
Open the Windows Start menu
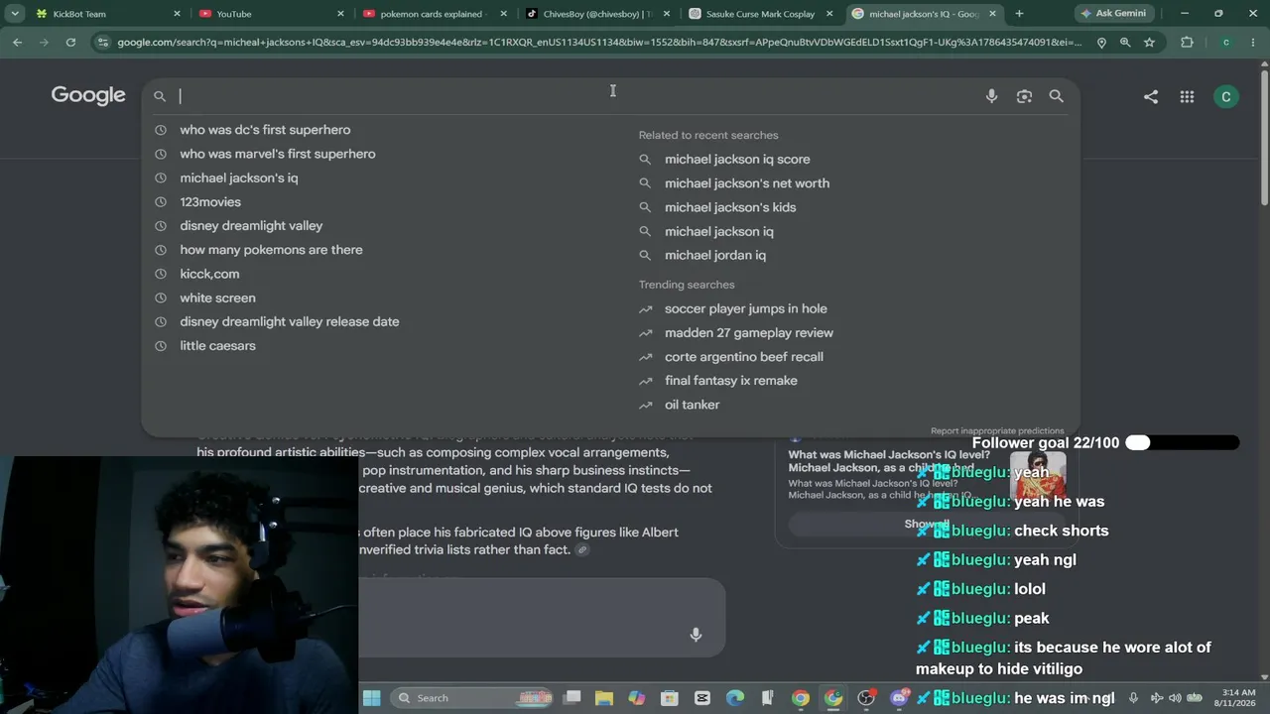(x=371, y=698)
